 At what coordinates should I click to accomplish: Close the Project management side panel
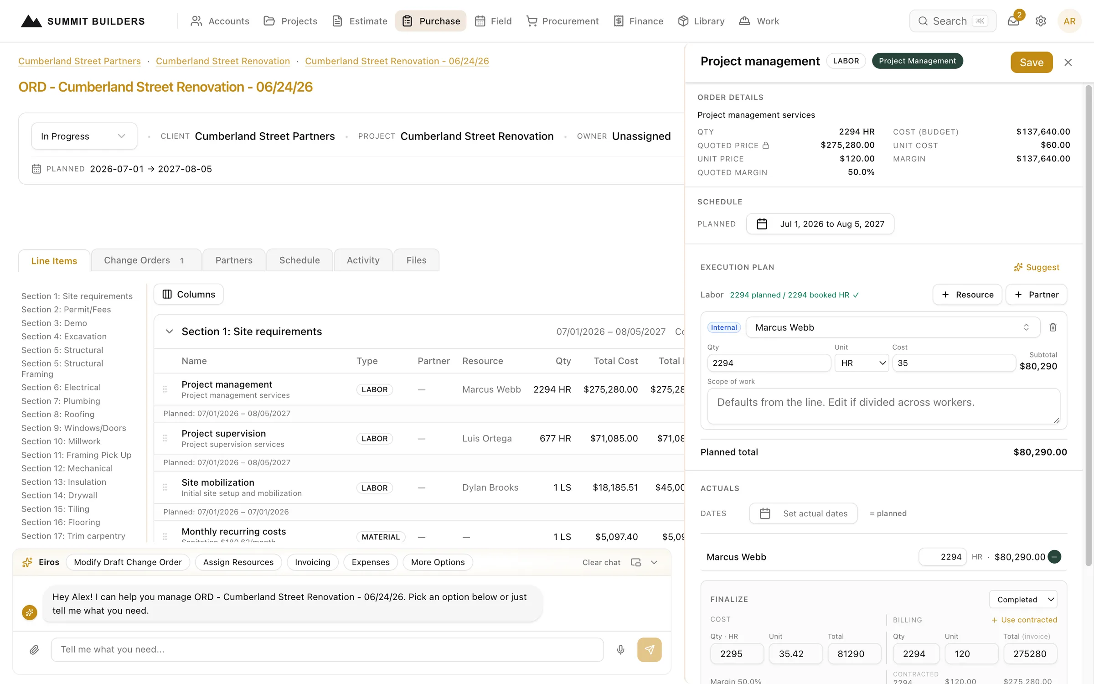pyautogui.click(x=1068, y=62)
